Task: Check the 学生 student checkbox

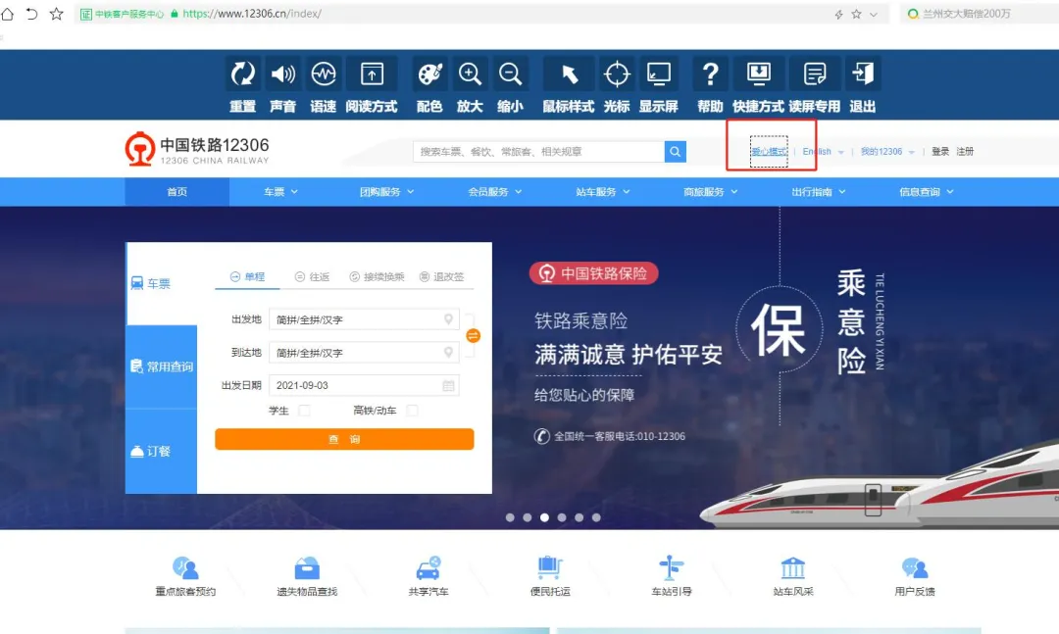Action: point(304,411)
